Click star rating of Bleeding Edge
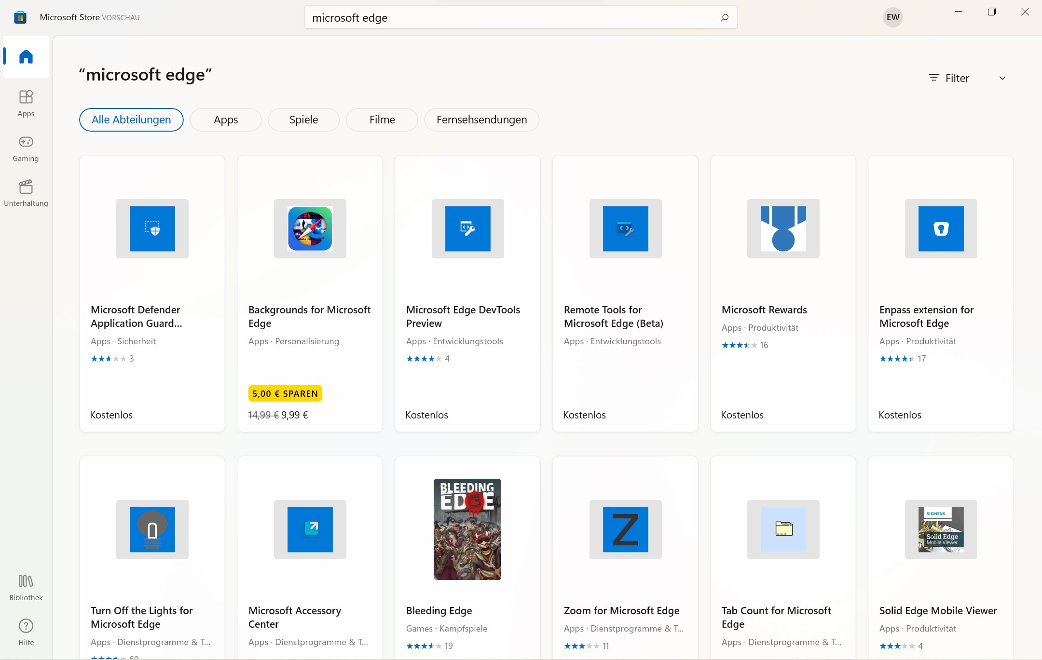Screen dimensions: 1042x660 (x=429, y=646)
